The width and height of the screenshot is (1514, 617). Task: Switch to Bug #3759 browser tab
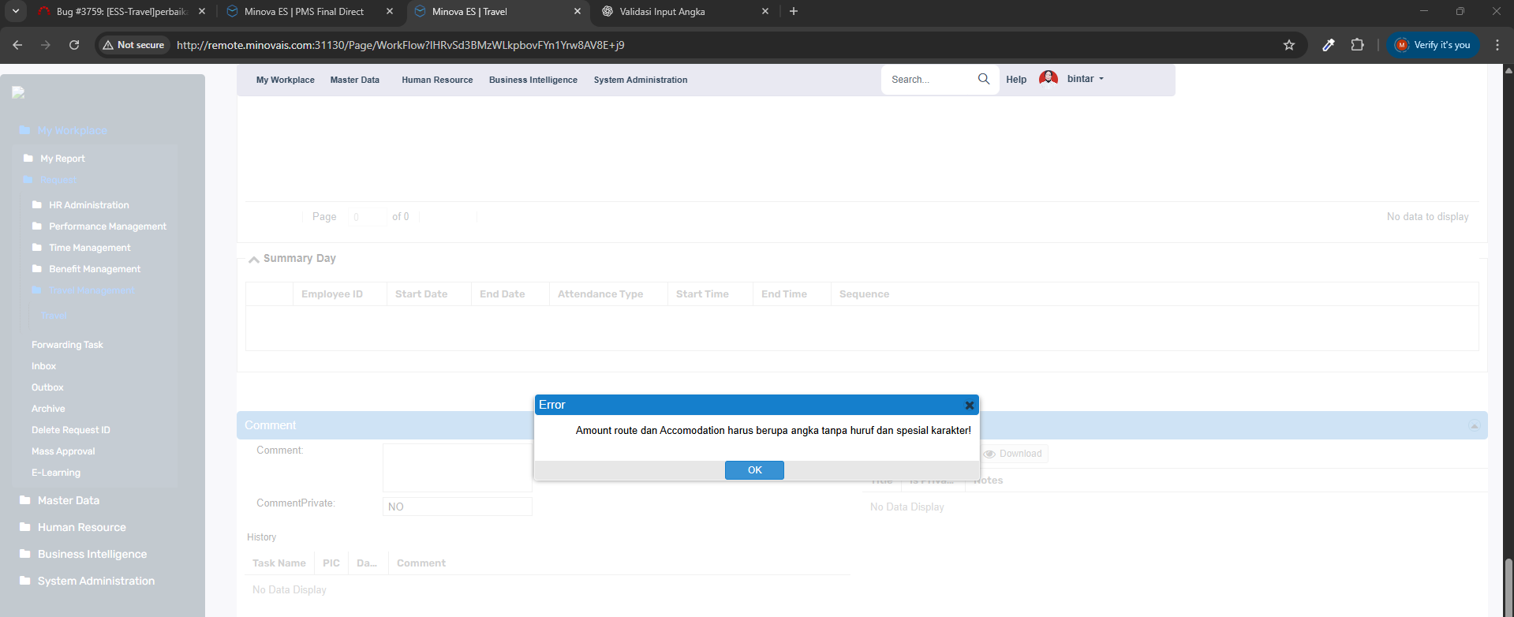tap(120, 12)
